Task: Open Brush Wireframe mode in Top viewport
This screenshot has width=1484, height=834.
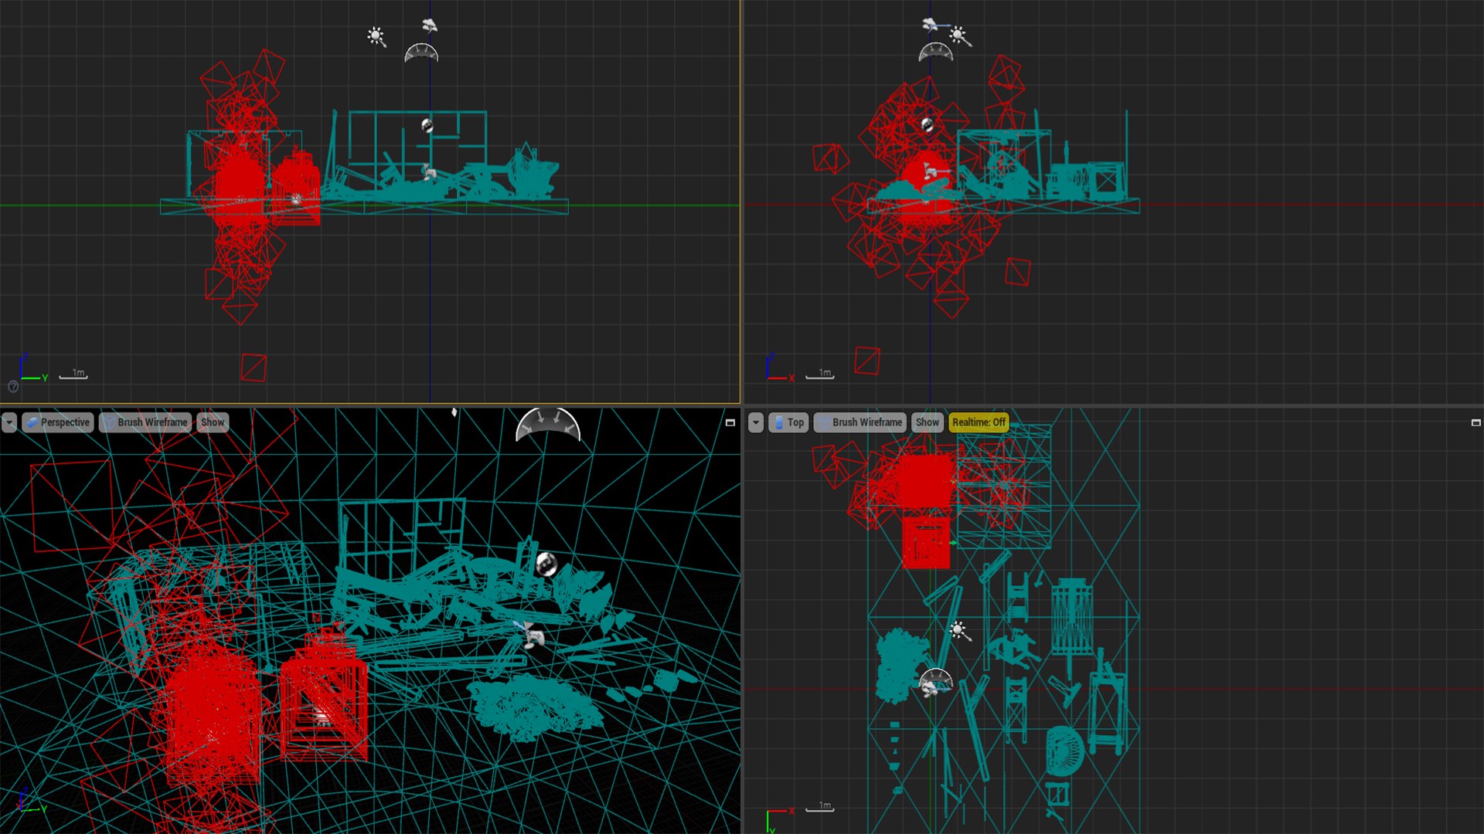Action: pos(860,422)
